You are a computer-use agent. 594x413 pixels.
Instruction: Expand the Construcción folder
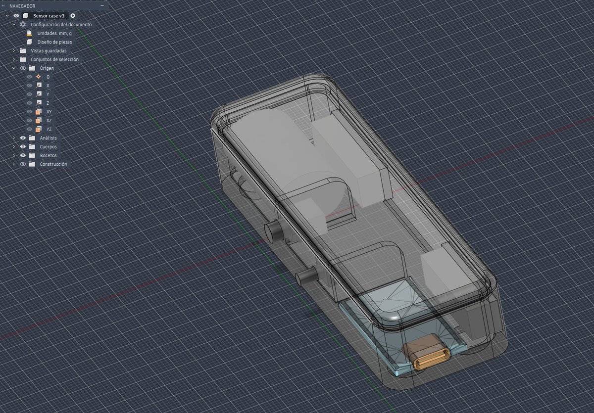(14, 164)
